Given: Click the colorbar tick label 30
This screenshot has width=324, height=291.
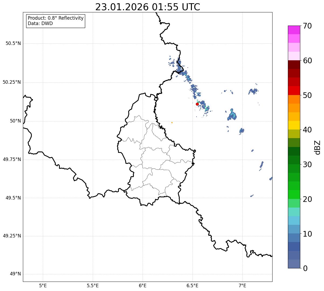Looking at the screenshot, I should pyautogui.click(x=307, y=164).
